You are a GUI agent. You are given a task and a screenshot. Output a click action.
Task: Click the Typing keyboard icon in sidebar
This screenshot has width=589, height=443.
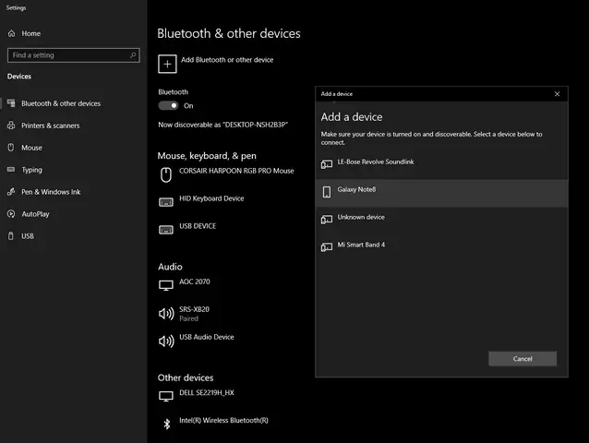coord(11,170)
